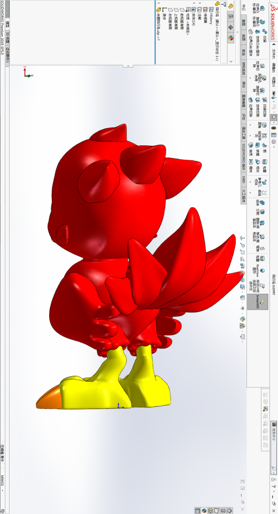Click 将设计树由英文汉成中文 translate tree button
The height and width of the screenshot is (514, 278).
coord(257,286)
